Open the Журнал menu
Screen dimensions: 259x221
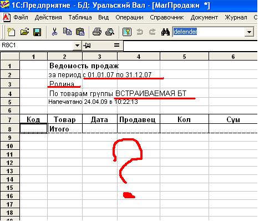click(x=236, y=17)
